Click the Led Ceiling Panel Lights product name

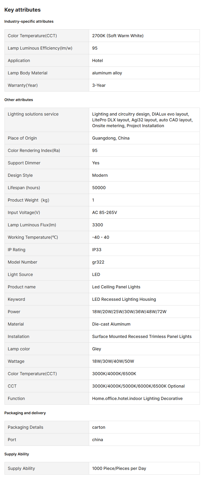pos(116,287)
